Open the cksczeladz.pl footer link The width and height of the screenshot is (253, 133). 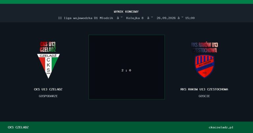click(x=221, y=127)
